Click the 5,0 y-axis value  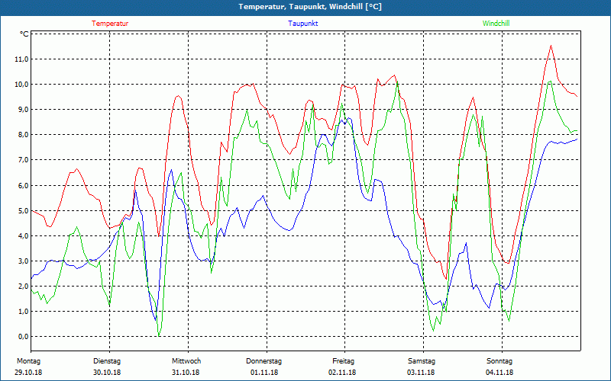pyautogui.click(x=24, y=211)
